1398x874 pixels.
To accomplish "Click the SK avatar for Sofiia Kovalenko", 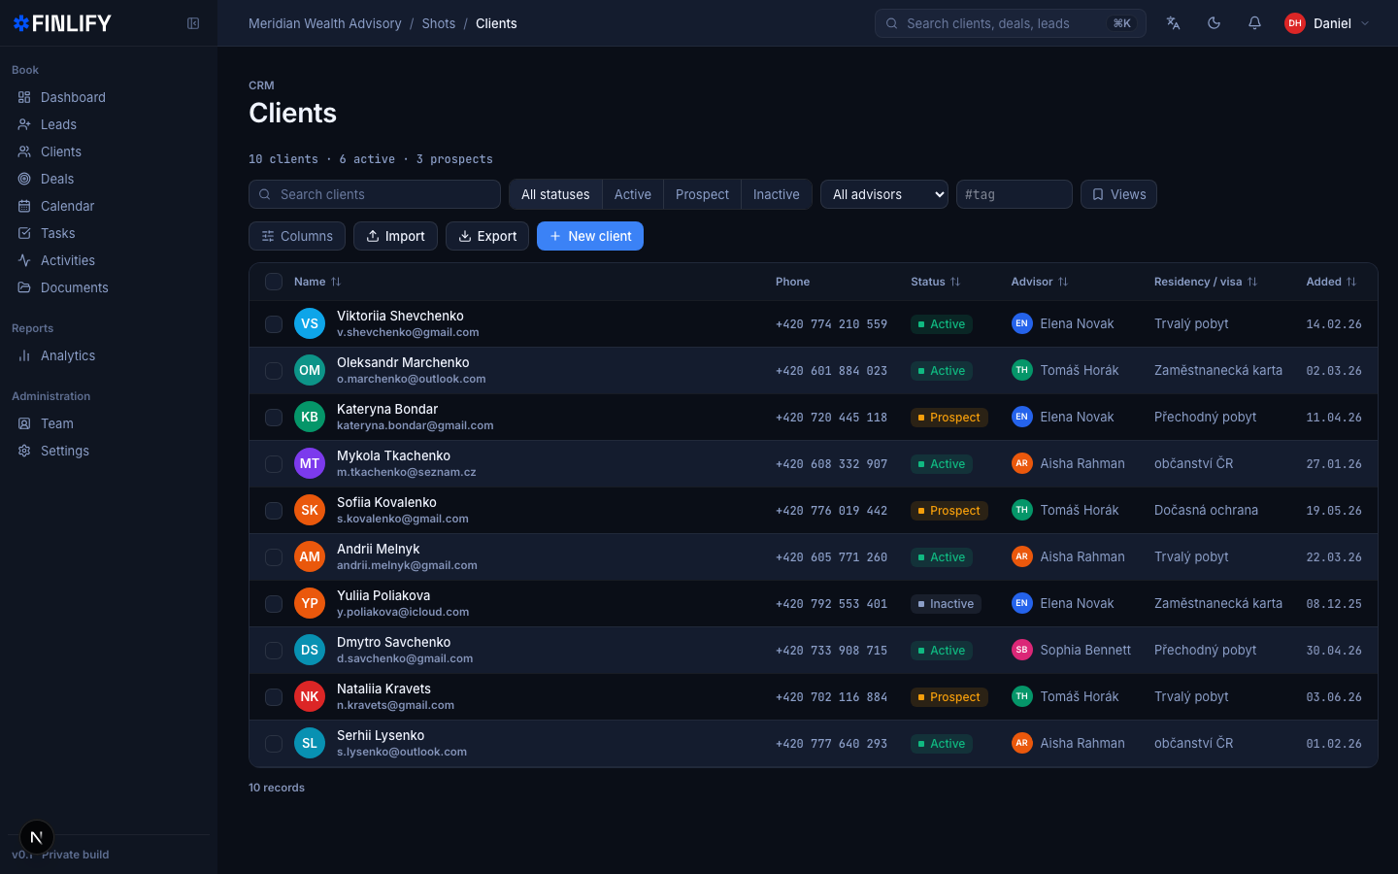I will pyautogui.click(x=310, y=510).
